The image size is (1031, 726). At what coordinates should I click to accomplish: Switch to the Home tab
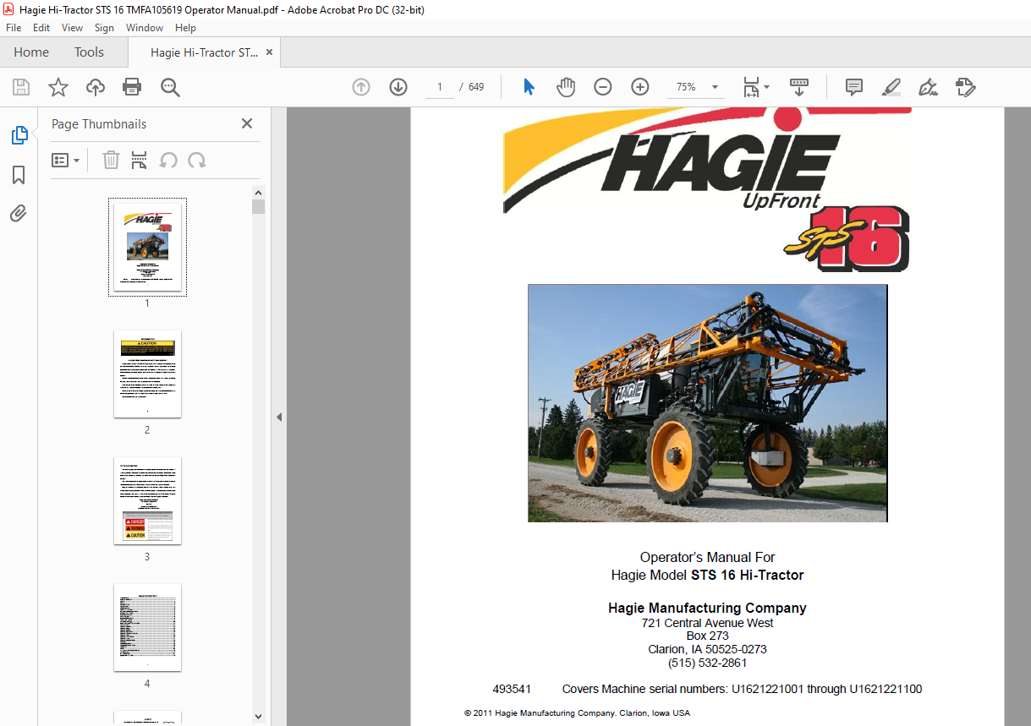[x=31, y=52]
